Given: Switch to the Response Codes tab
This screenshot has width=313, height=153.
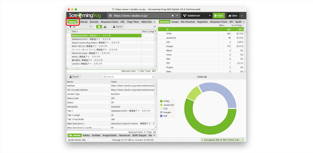Looking at the screenshot, I should (x=109, y=22).
